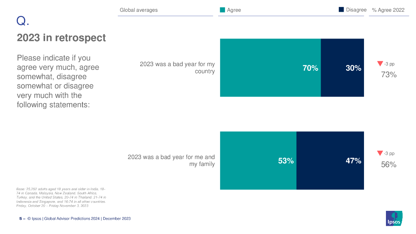
Task: Click the 53% agree bar segment
Action: click(258, 160)
